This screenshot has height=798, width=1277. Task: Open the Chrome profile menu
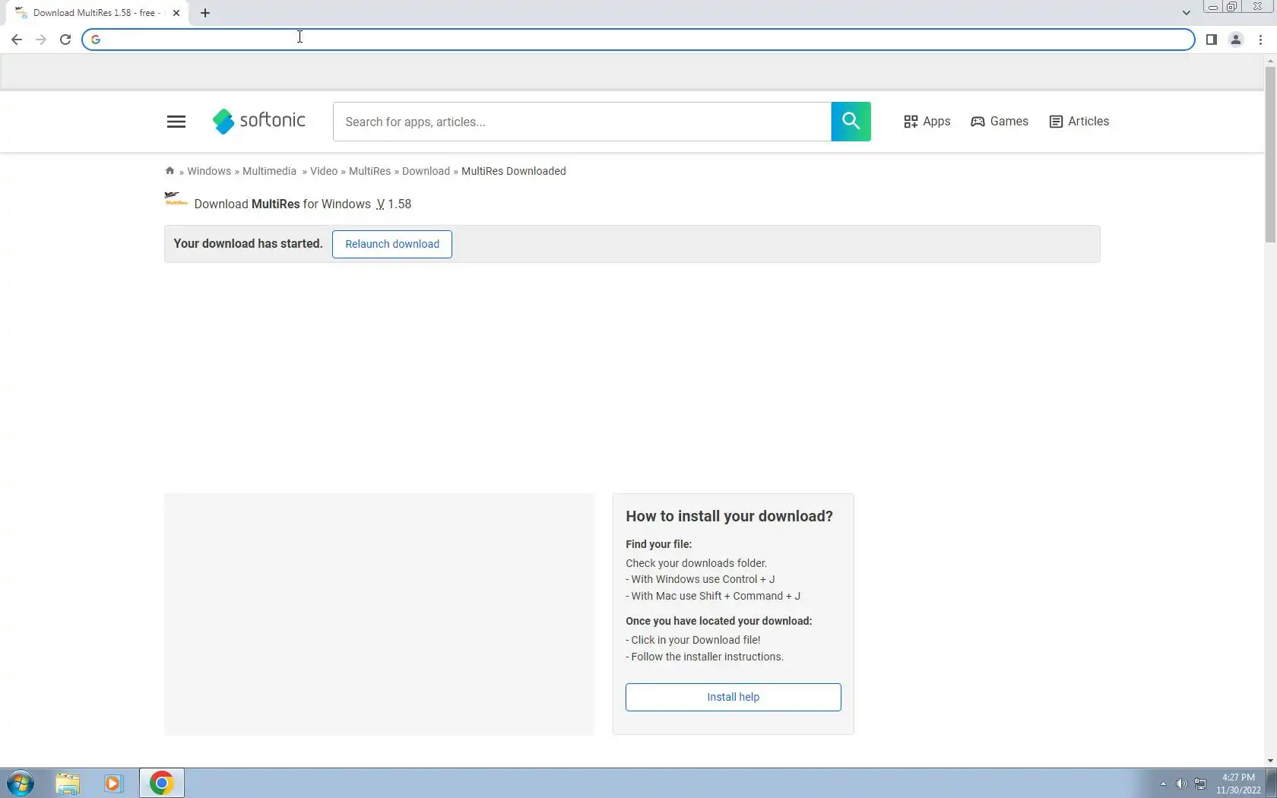1236,40
